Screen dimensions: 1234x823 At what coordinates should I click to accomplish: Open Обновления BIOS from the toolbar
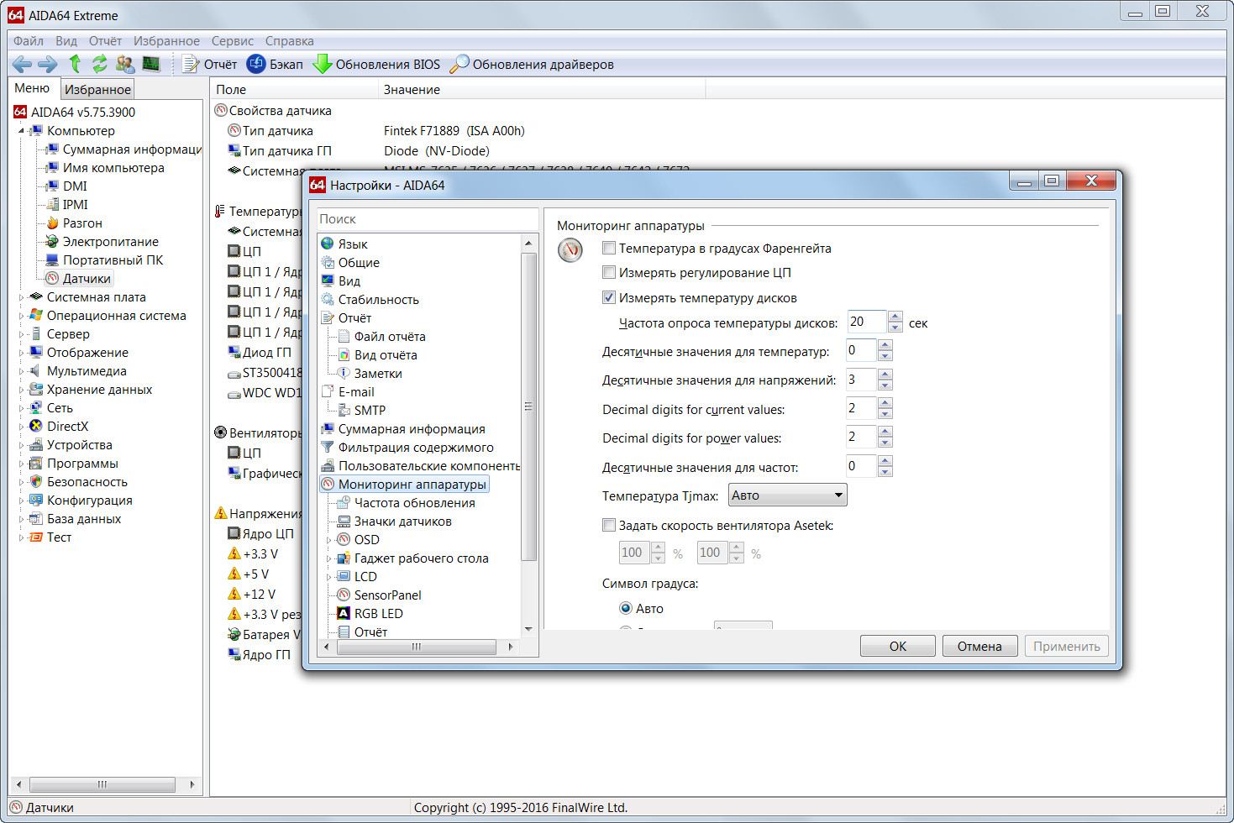tap(376, 64)
